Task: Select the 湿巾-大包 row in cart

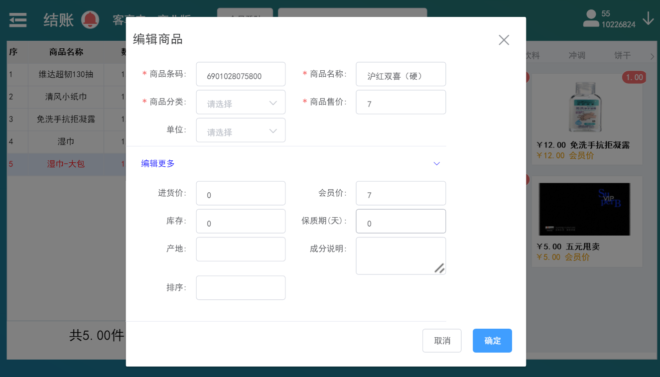Action: point(66,164)
